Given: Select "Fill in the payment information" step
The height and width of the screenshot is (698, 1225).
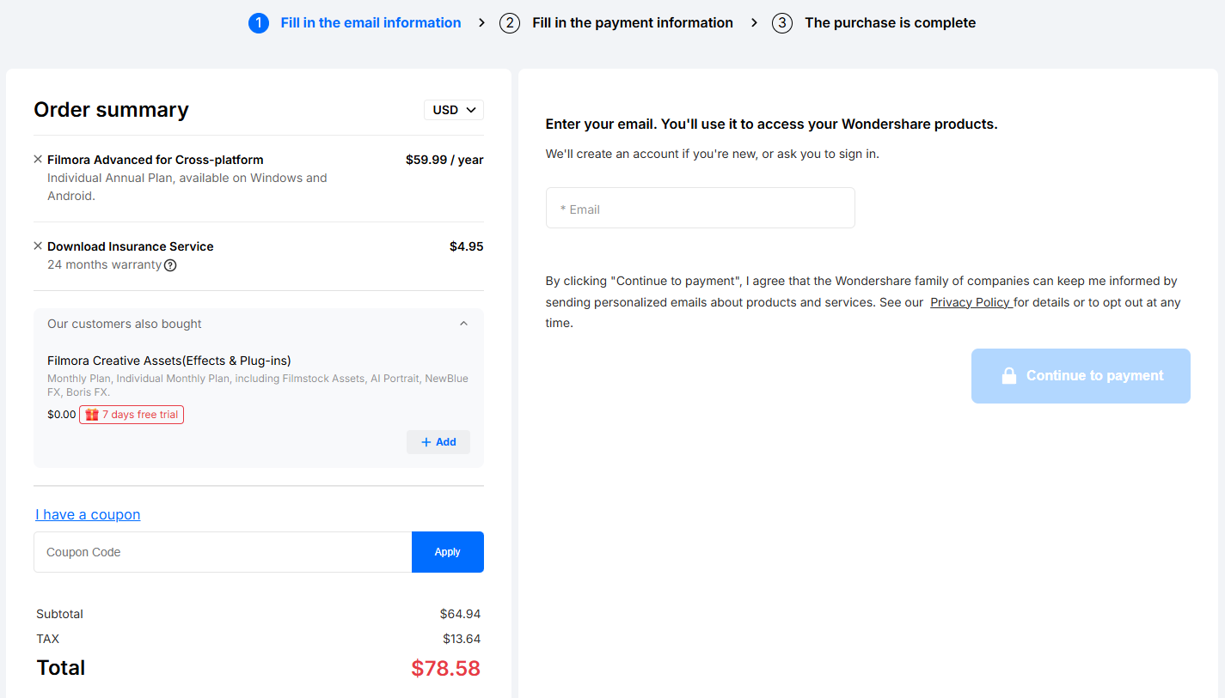Looking at the screenshot, I should point(632,23).
